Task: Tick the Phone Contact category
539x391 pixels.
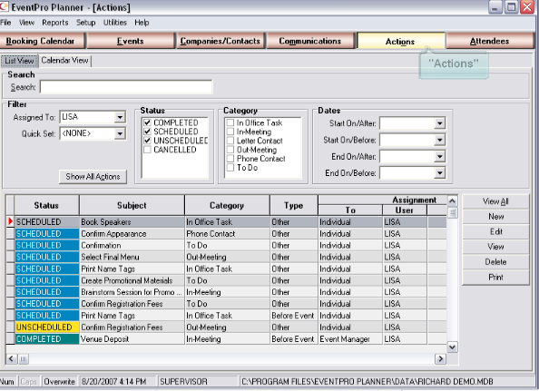Action: click(x=230, y=159)
